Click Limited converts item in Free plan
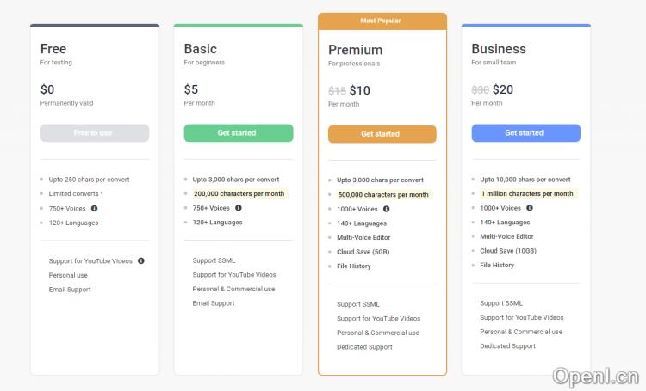This screenshot has width=646, height=391. point(74,194)
